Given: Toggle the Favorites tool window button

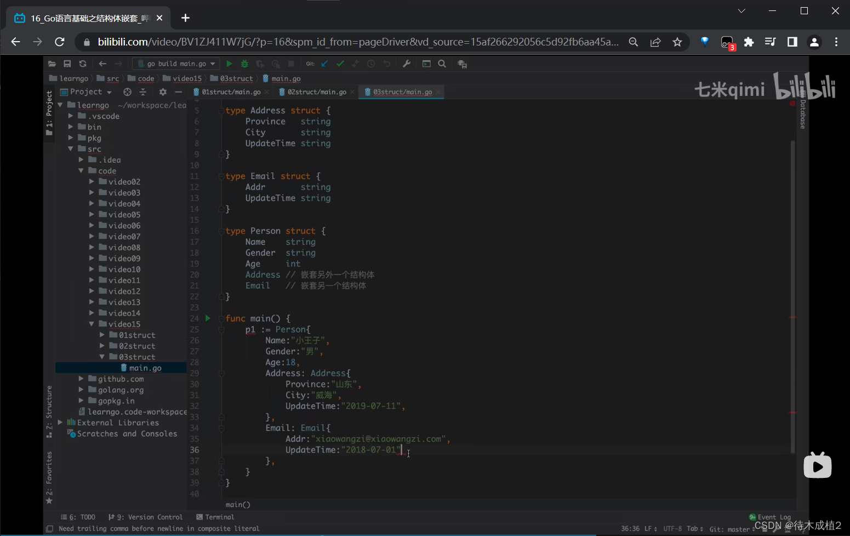Looking at the screenshot, I should pyautogui.click(x=49, y=477).
